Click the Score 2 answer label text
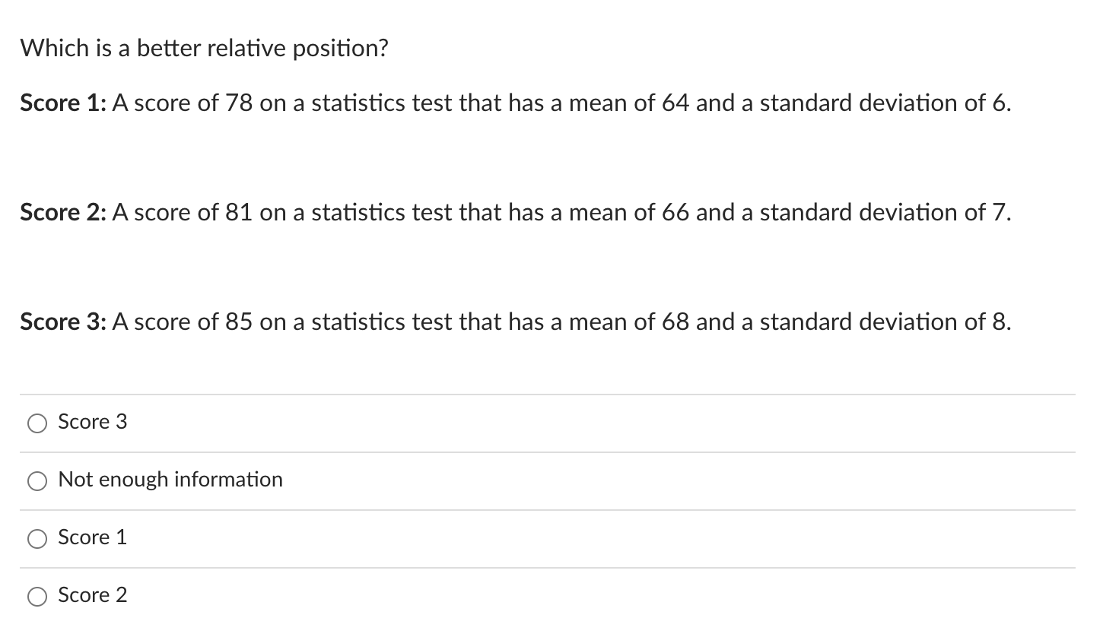The width and height of the screenshot is (1103, 637). click(x=92, y=595)
